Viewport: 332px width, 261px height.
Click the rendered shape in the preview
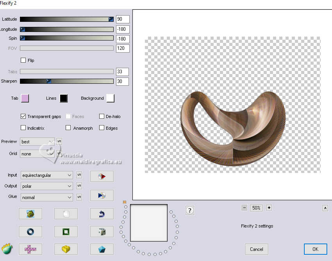(233, 129)
